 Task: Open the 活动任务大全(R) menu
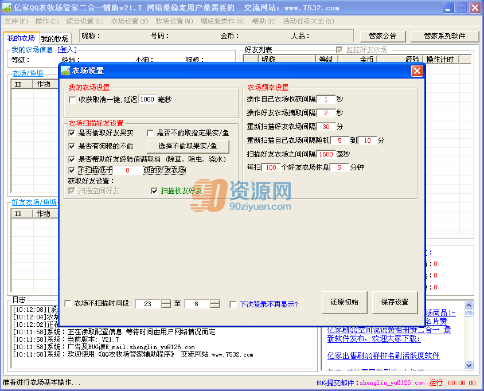309,21
